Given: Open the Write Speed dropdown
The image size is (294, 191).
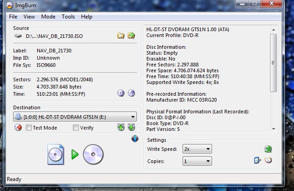Looking at the screenshot, I should pyautogui.click(x=197, y=149).
